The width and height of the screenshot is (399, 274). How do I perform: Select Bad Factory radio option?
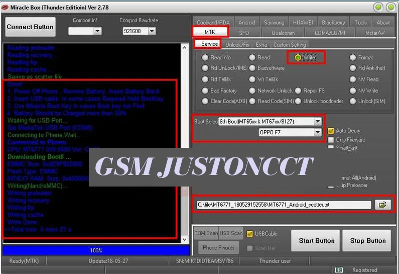click(x=205, y=90)
